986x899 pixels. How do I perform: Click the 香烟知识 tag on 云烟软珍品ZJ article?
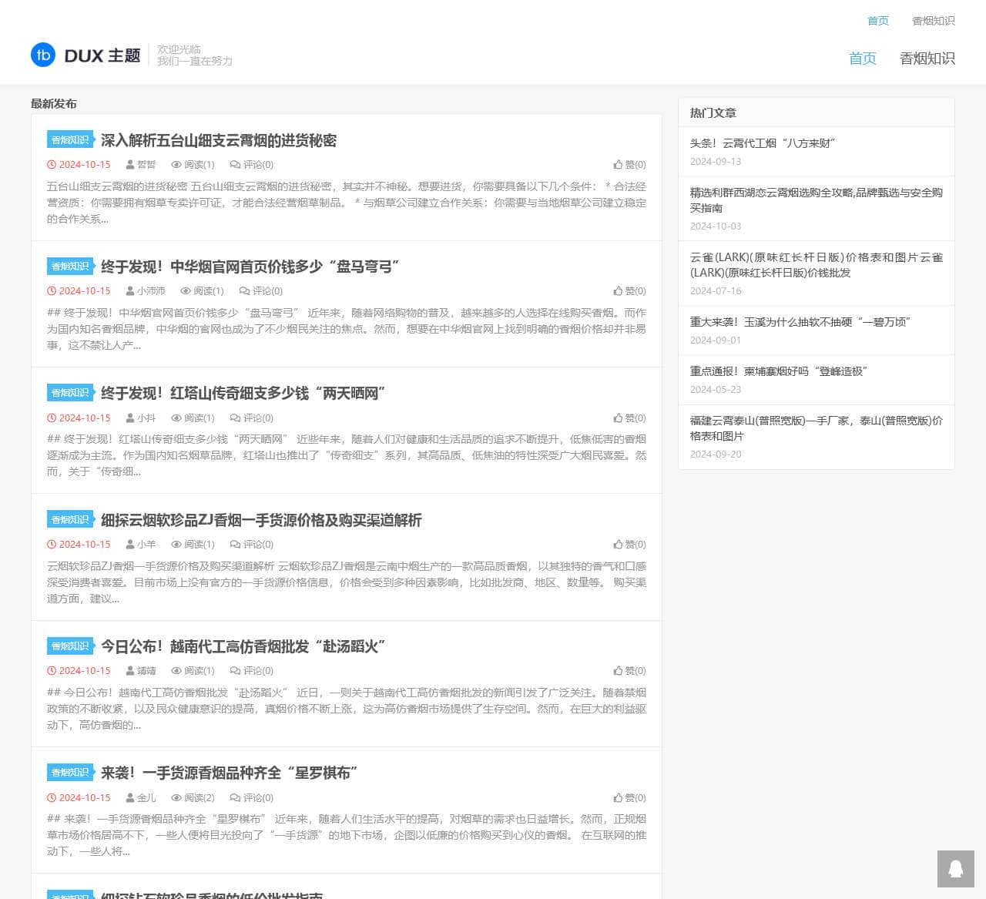tap(70, 519)
